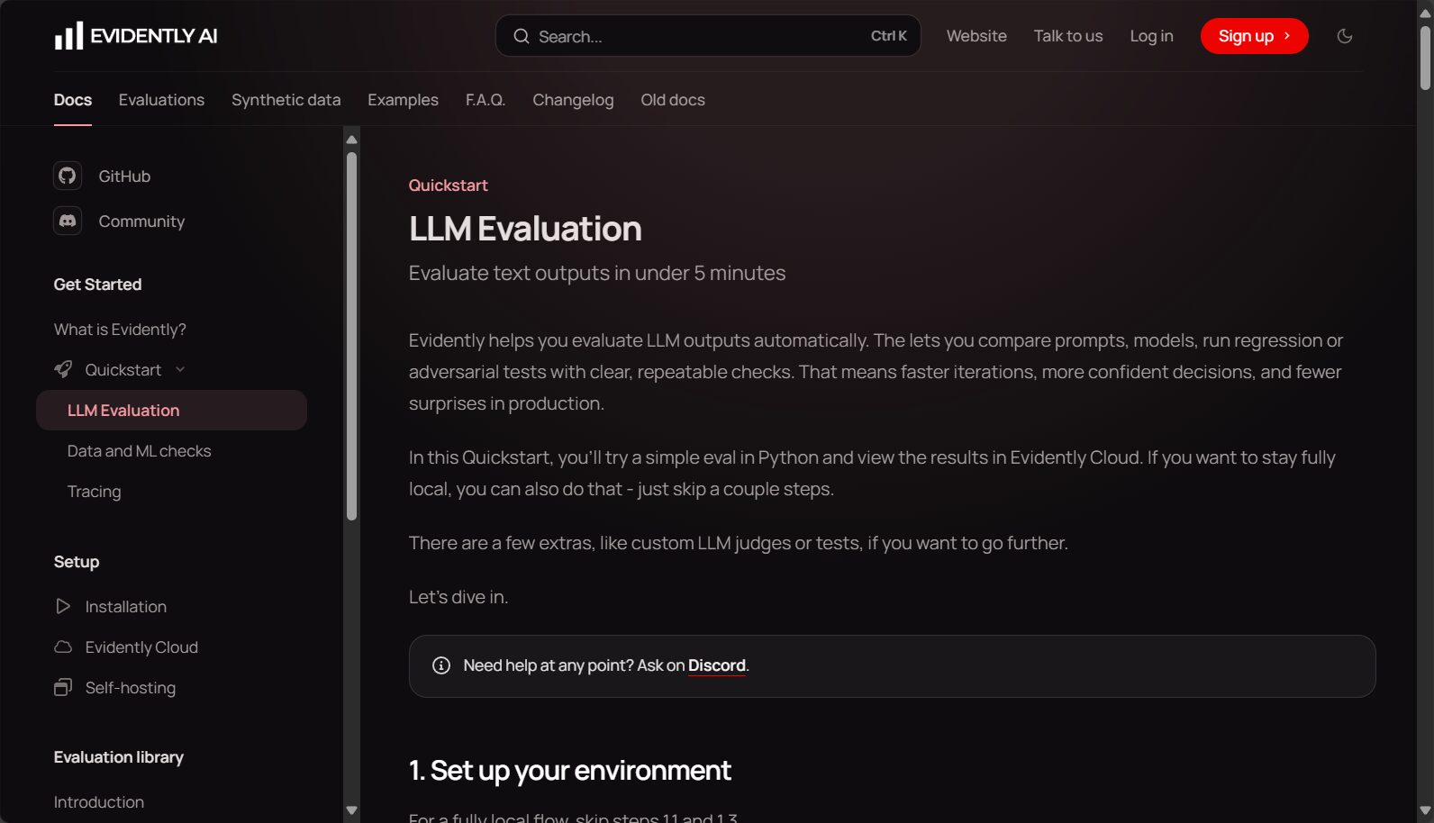Click the Installation play icon
The image size is (1434, 823).
click(x=63, y=606)
